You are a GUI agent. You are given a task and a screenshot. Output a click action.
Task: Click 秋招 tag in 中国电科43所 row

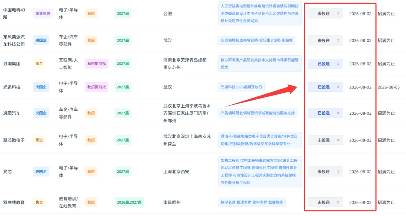click(x=91, y=14)
